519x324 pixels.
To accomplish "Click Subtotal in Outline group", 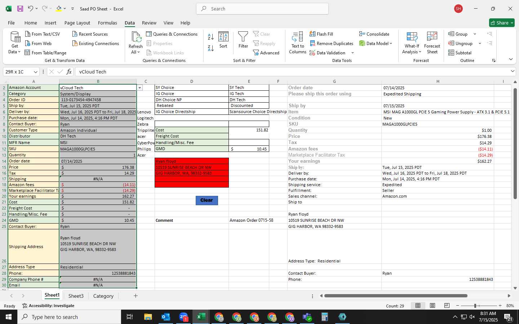I will click(x=460, y=53).
